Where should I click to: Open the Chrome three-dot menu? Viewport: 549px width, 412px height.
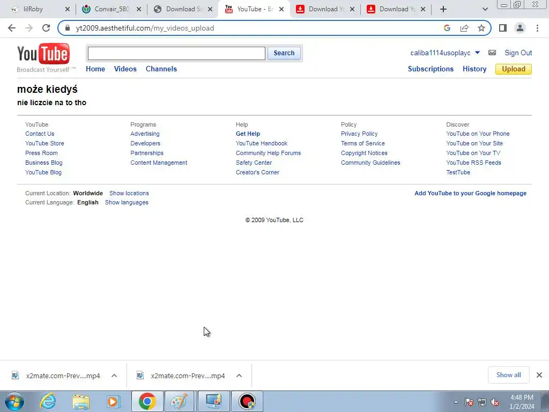click(537, 28)
